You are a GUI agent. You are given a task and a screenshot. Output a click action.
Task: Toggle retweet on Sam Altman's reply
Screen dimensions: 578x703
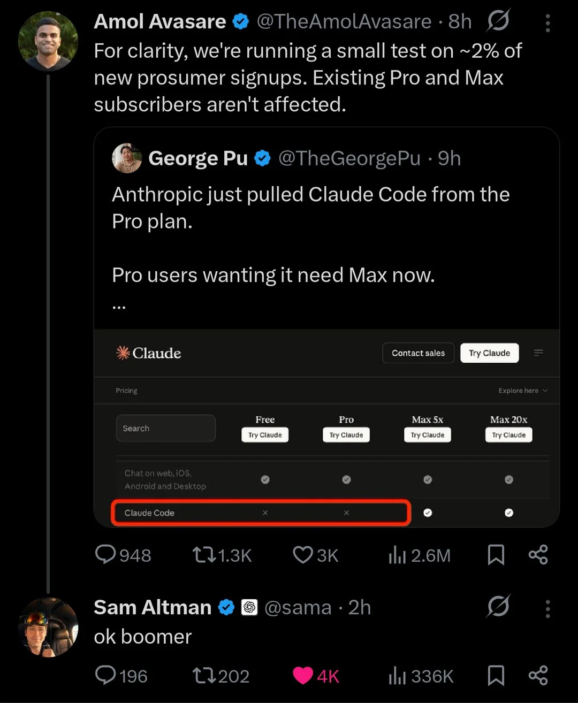click(203, 675)
